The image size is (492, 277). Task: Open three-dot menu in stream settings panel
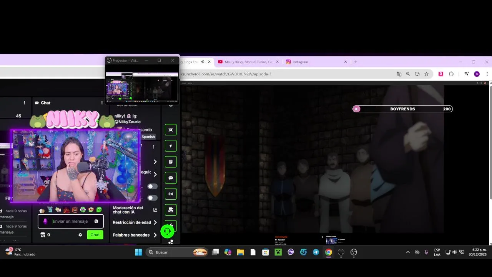(x=153, y=147)
